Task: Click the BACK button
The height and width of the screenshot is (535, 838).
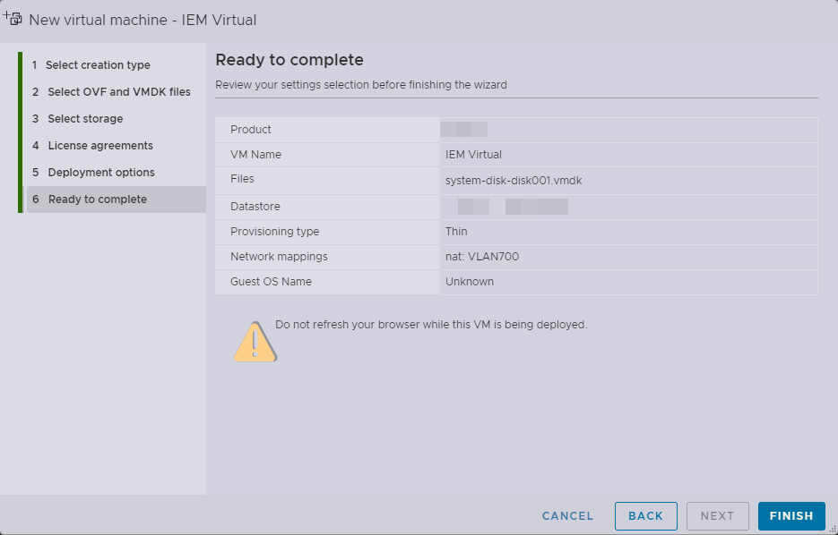Action: 645,515
